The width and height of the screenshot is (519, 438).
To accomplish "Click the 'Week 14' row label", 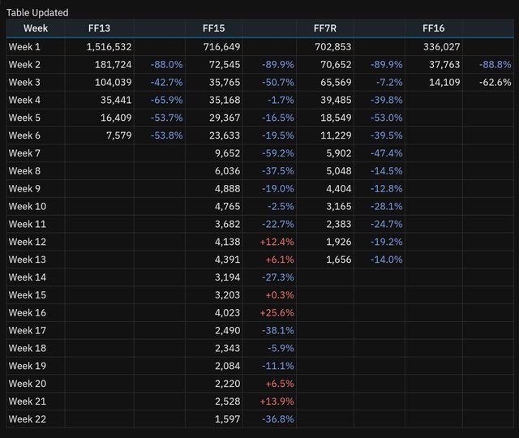I will coord(28,277).
